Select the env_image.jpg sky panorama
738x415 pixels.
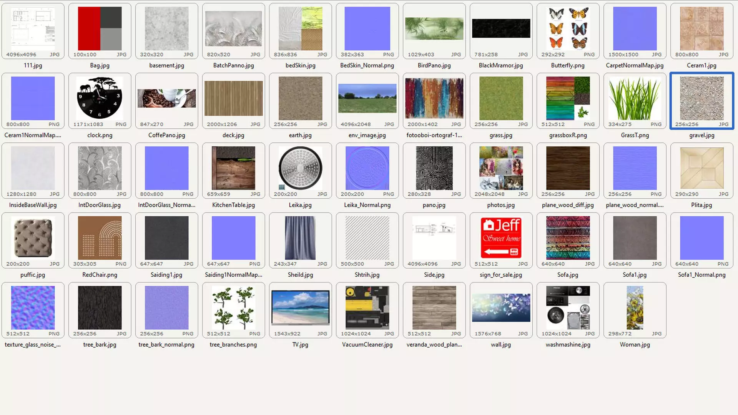367,98
